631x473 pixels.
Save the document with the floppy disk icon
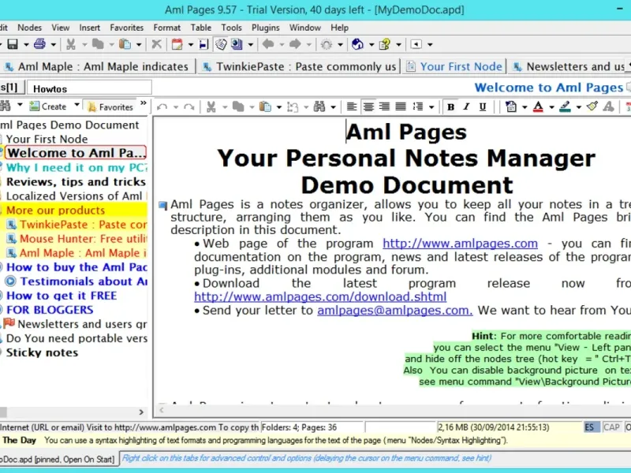coord(13,44)
